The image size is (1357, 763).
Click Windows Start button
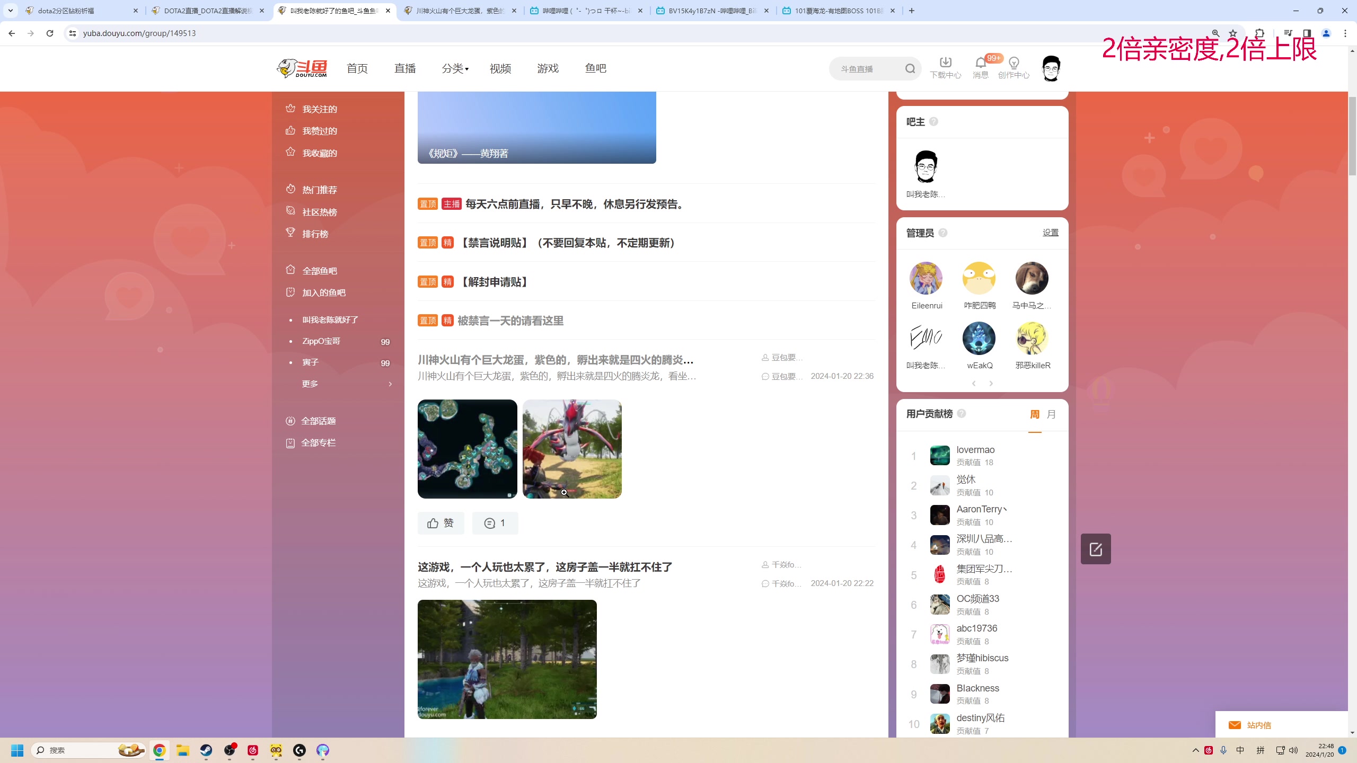17,750
